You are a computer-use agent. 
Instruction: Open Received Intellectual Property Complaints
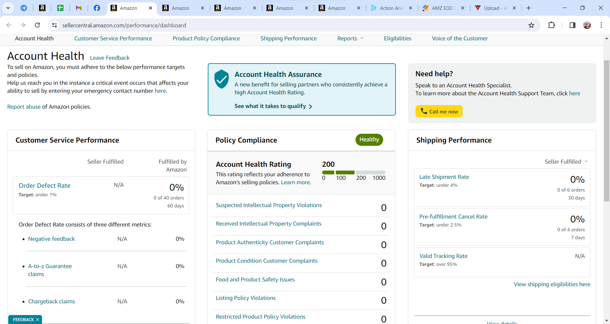pos(268,224)
